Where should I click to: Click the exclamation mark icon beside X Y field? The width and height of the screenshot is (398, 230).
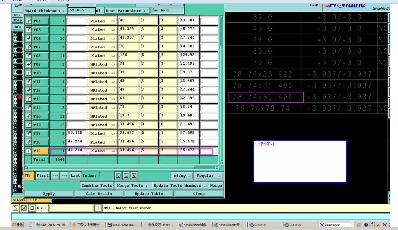[98, 208]
